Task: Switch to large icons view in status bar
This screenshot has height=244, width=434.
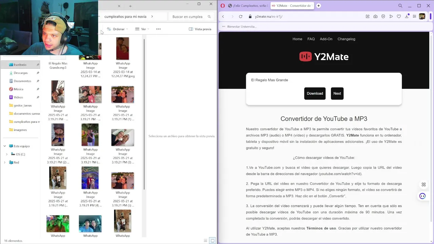Action: coord(213,241)
